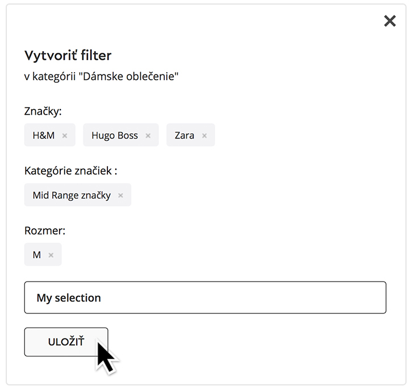Click the "Rozmer:" section label
This screenshot has width=410, height=390.
[44, 230]
